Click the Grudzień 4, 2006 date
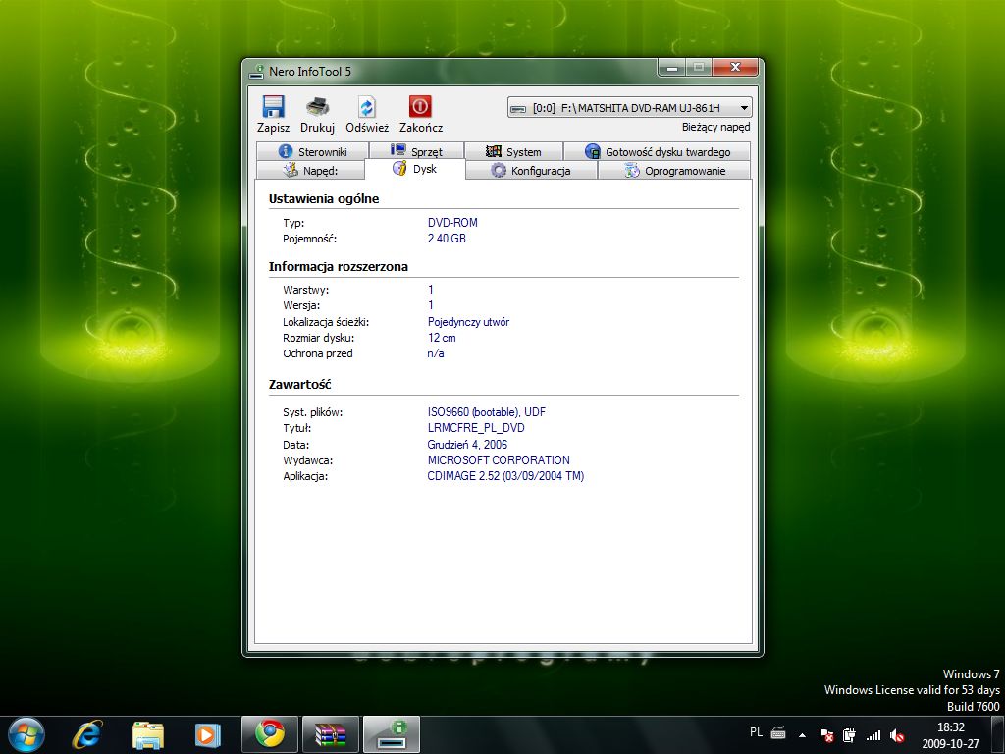This screenshot has width=1005, height=754. click(467, 445)
